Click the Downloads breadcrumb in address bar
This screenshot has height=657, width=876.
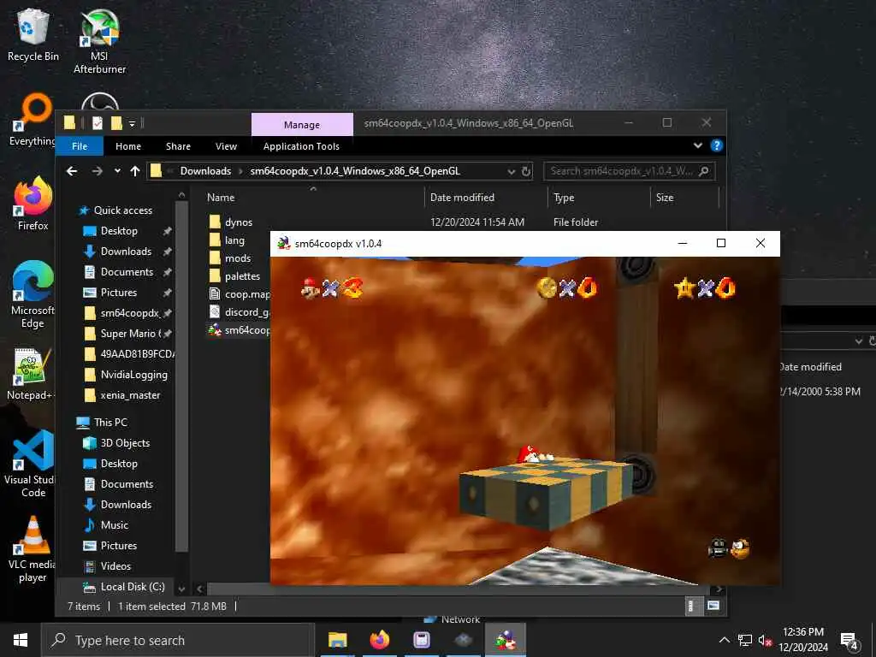(205, 171)
